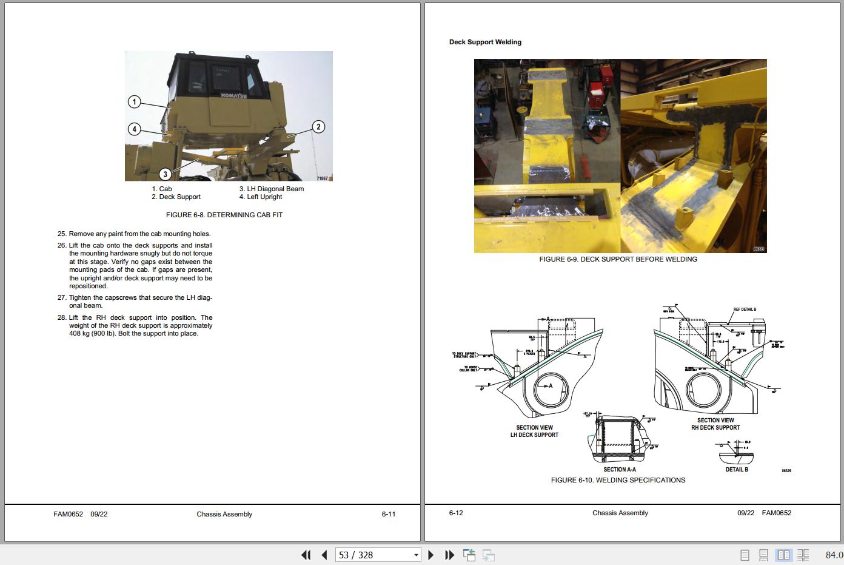This screenshot has height=565, width=844.
Task: Toggle two-page facing layout
Action: click(x=783, y=555)
